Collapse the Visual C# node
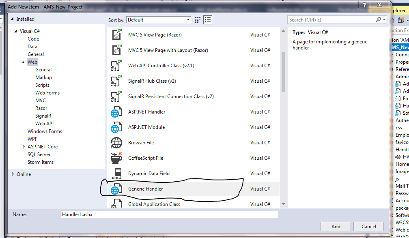The width and height of the screenshot is (409, 238). tap(16, 31)
